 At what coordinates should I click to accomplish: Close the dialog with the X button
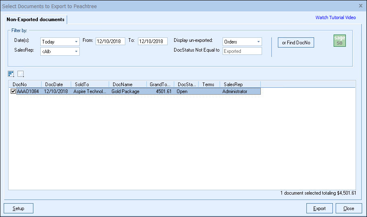click(360, 6)
